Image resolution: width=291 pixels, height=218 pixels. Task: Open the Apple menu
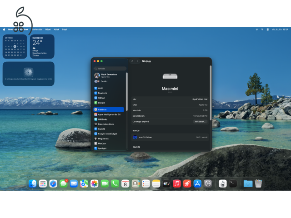4,30
